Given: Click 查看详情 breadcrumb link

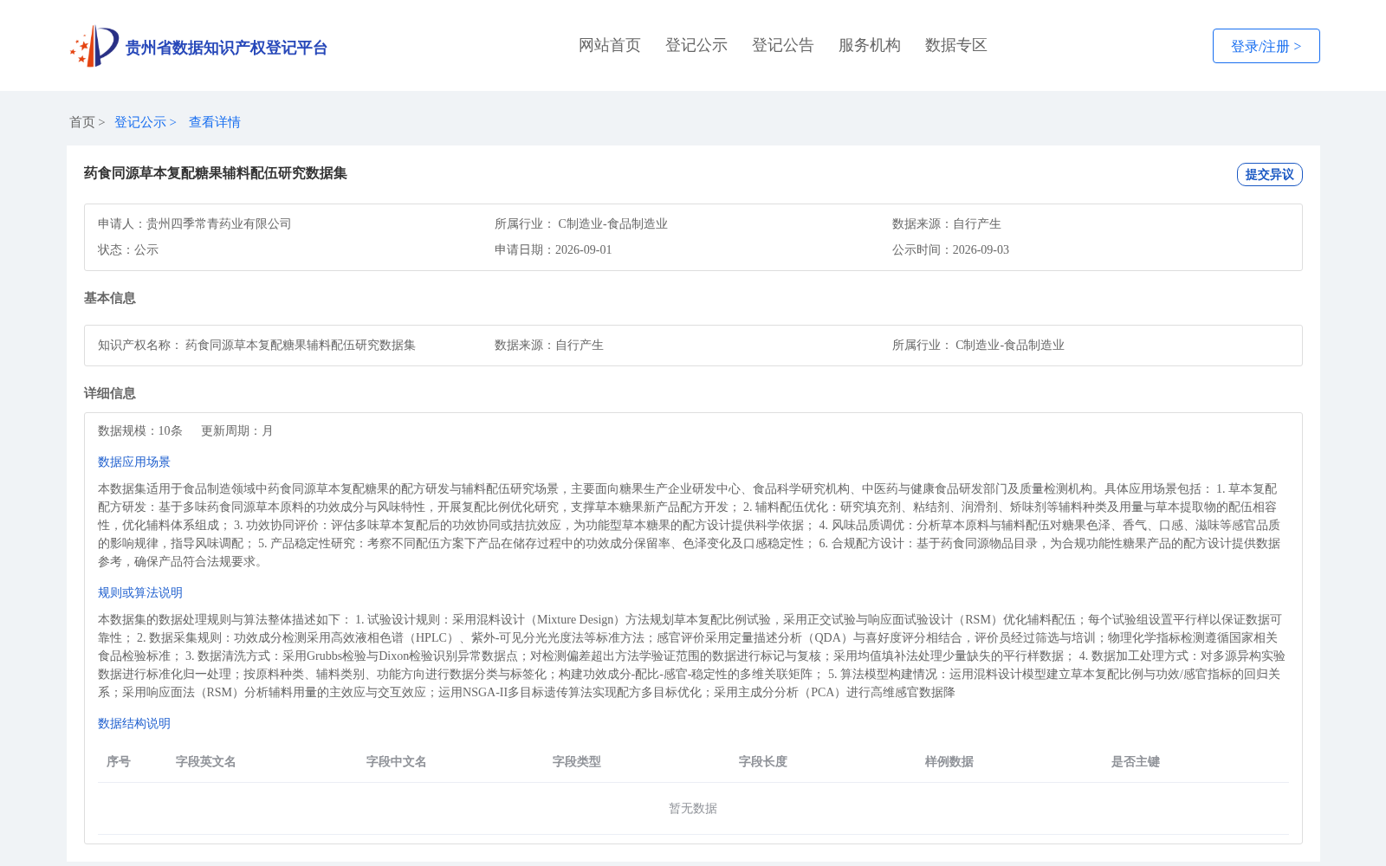Looking at the screenshot, I should coord(215,122).
